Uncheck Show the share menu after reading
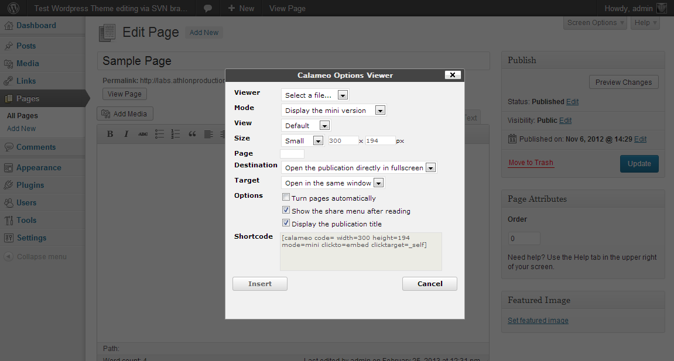The image size is (674, 361). pyautogui.click(x=286, y=210)
